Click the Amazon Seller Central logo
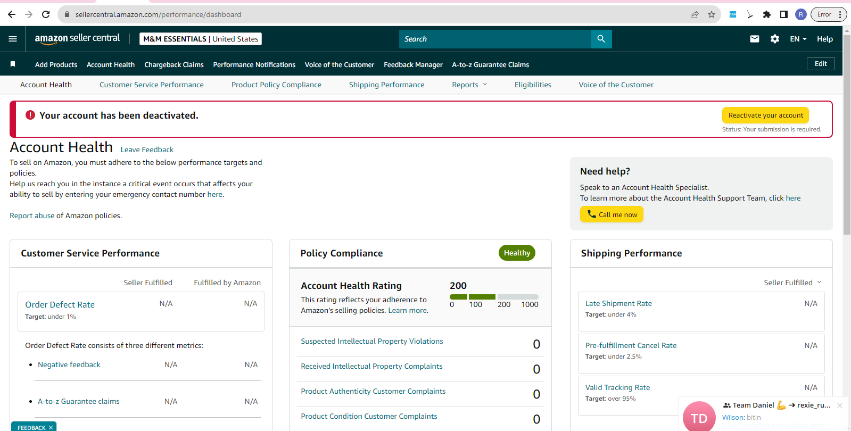This screenshot has width=851, height=431. pyautogui.click(x=77, y=38)
